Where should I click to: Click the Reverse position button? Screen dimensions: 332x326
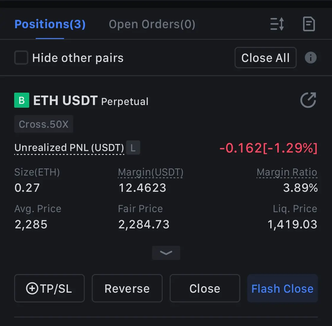click(127, 288)
